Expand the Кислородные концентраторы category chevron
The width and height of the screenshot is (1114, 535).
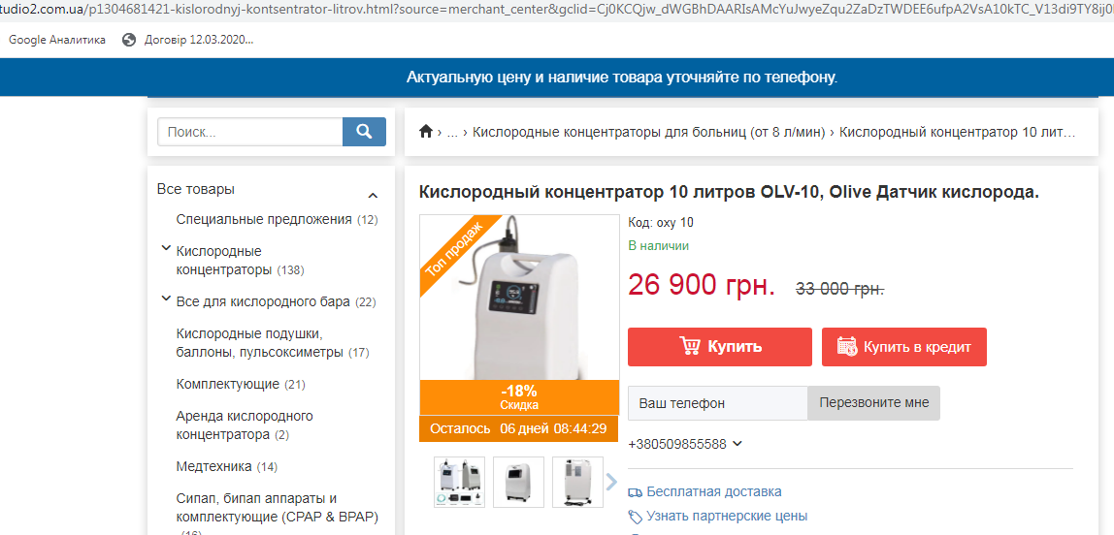click(x=166, y=249)
